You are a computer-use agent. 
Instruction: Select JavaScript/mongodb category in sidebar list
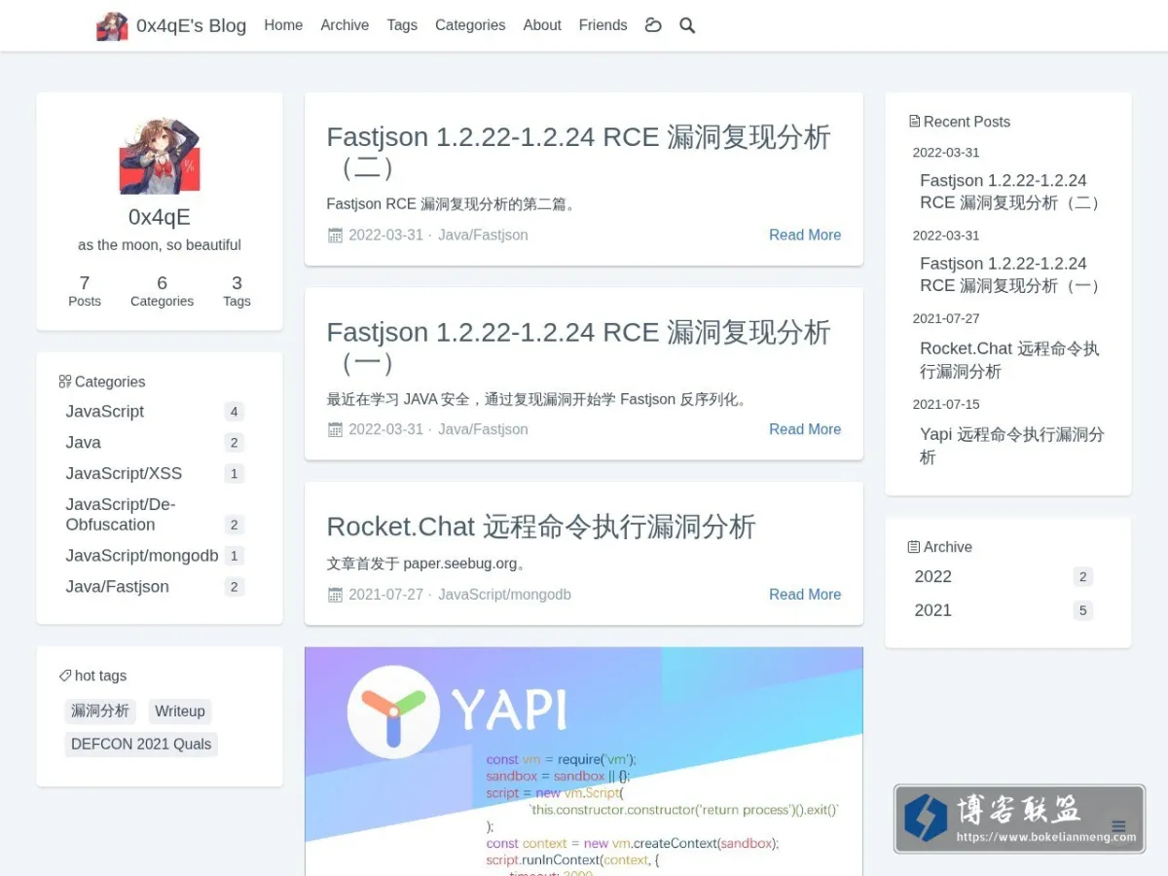coord(156,556)
